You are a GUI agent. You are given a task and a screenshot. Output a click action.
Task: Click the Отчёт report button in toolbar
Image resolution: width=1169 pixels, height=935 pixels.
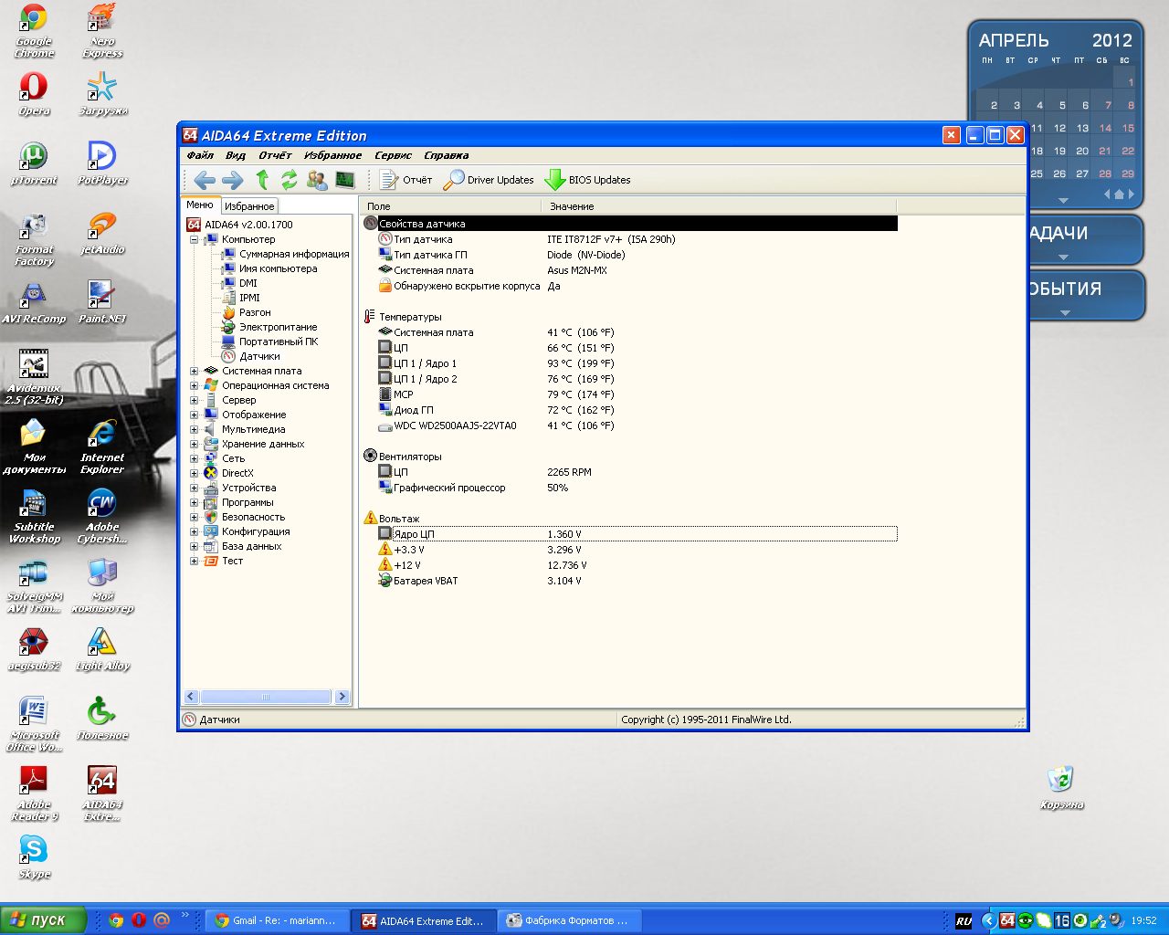pyautogui.click(x=406, y=180)
